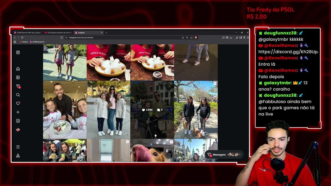Image resolution: width=331 pixels, height=186 pixels.
Task: Switch to the Discord treta_e_fofoca tab
Action: 27,33
